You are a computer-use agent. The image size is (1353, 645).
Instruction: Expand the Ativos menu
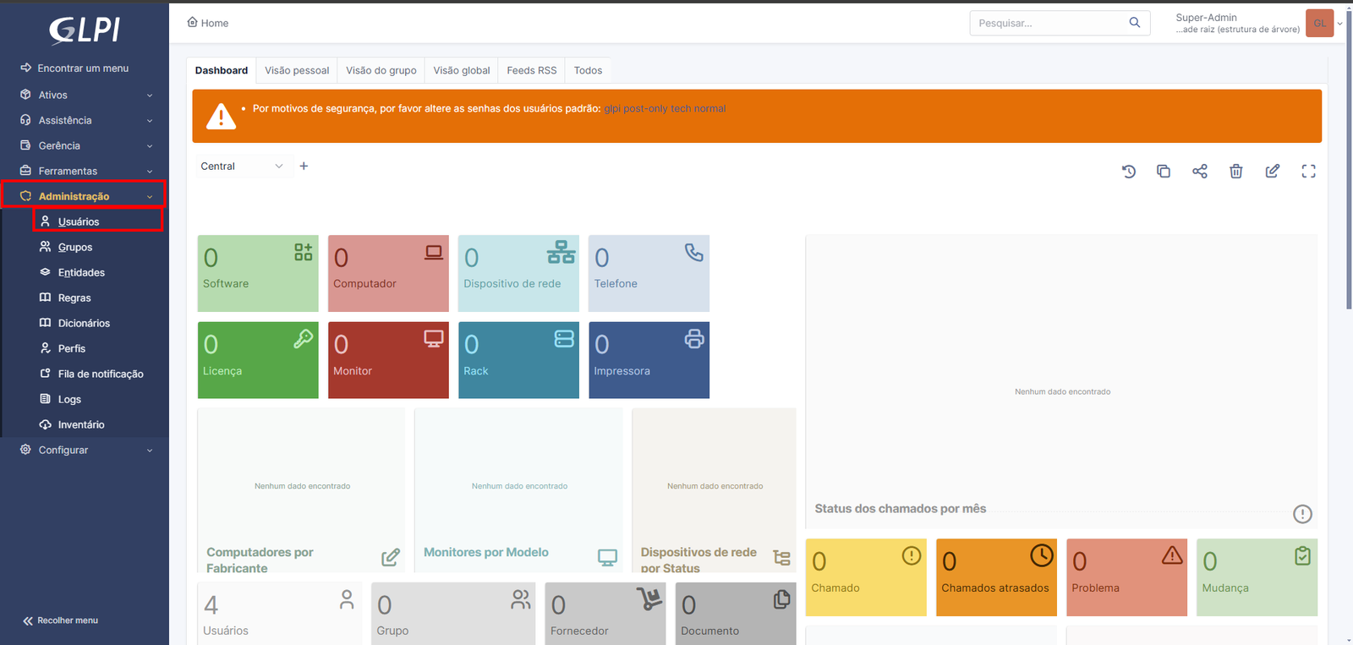[x=85, y=95]
